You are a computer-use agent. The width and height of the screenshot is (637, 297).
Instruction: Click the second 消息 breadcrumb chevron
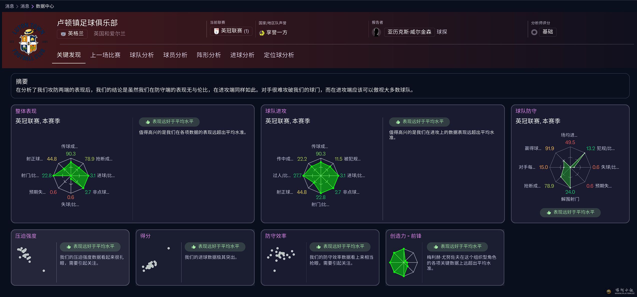coord(33,6)
